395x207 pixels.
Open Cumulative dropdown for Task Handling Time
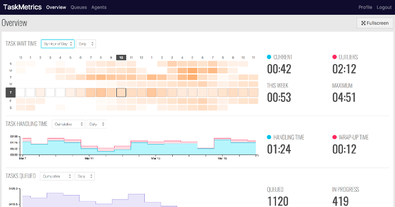(68, 124)
